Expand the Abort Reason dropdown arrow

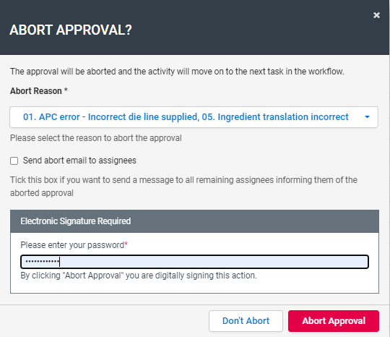367,117
